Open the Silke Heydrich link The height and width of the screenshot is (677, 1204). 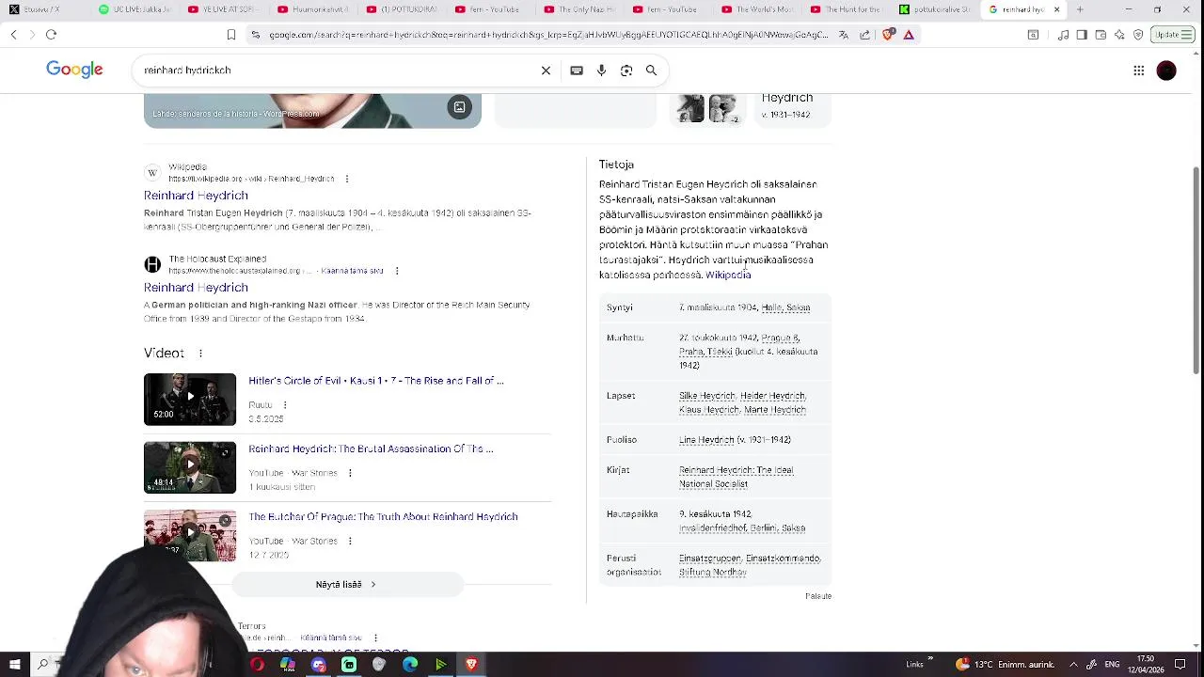click(x=708, y=396)
